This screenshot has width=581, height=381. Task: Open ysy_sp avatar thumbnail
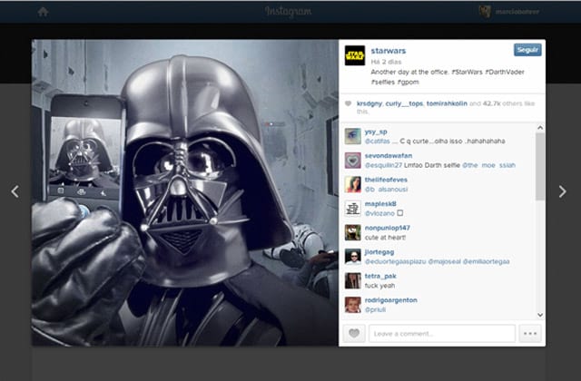(353, 136)
